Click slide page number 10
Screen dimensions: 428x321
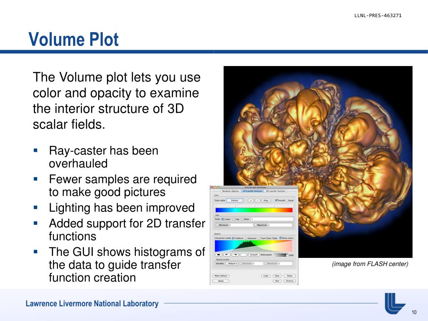point(414,312)
